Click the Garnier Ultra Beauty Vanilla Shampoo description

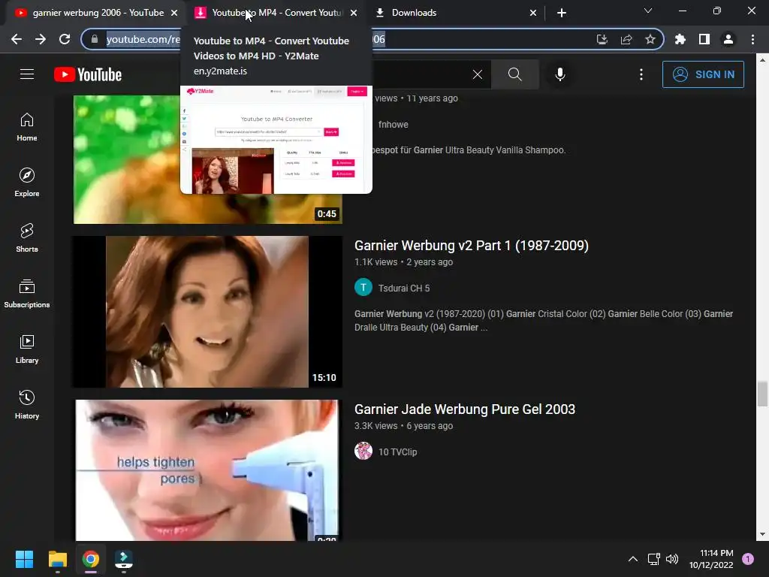click(x=470, y=150)
